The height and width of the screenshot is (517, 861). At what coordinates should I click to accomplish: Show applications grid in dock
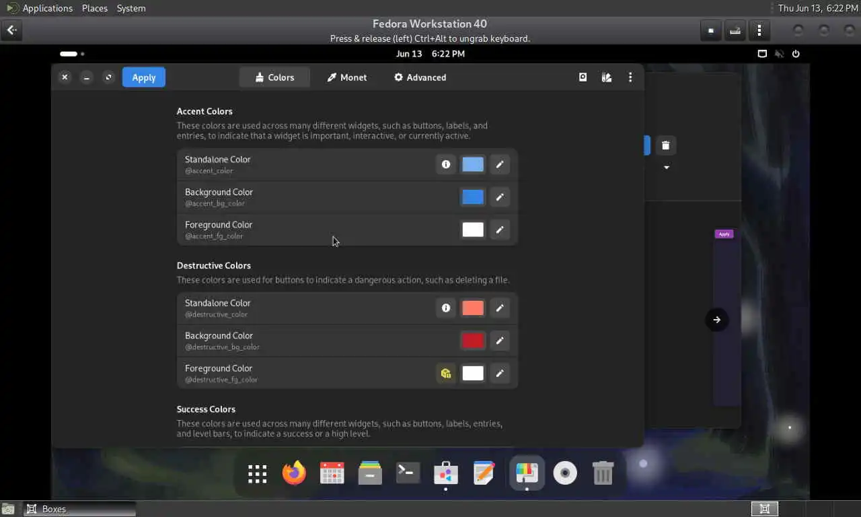click(x=258, y=474)
